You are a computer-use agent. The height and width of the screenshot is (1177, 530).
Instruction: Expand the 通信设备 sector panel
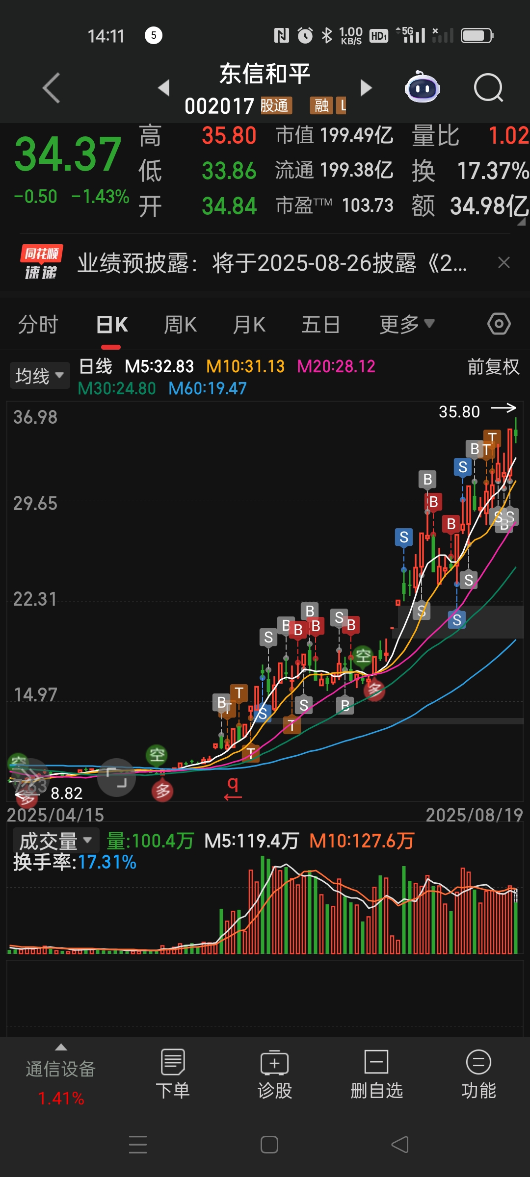pyautogui.click(x=61, y=1074)
